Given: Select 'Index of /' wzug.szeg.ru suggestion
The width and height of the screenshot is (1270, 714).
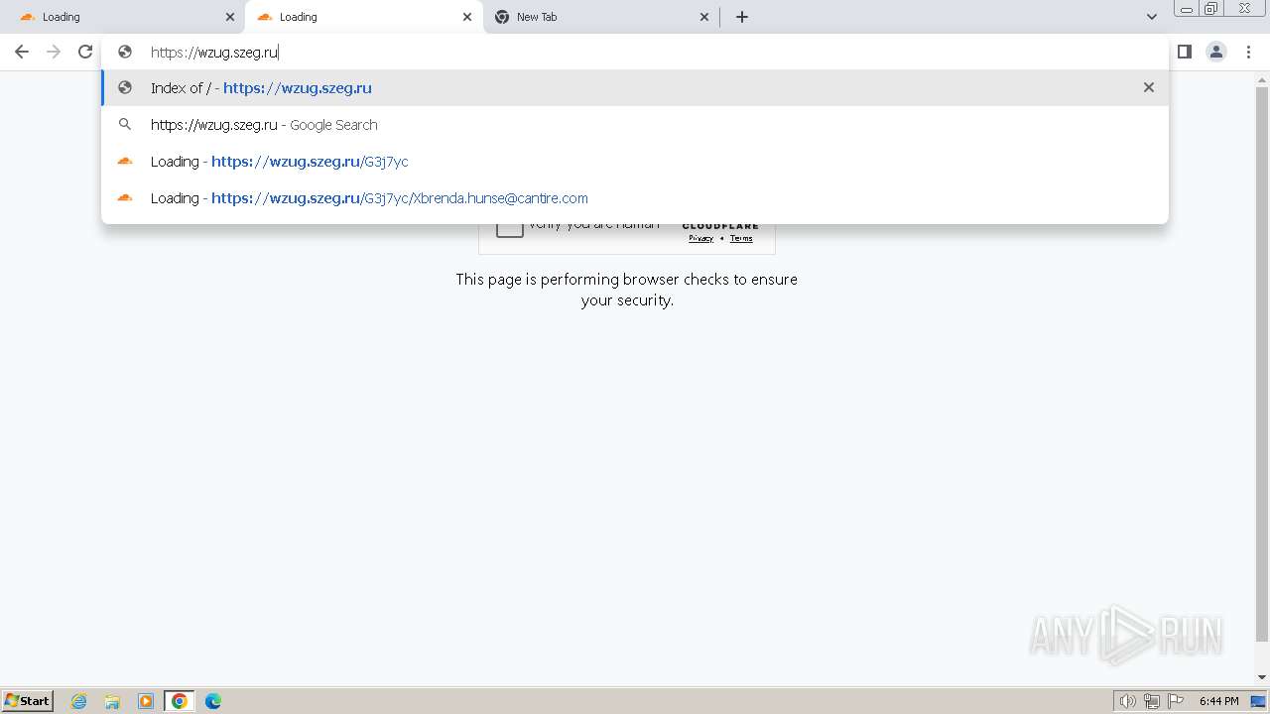Looking at the screenshot, I should click(x=635, y=87).
